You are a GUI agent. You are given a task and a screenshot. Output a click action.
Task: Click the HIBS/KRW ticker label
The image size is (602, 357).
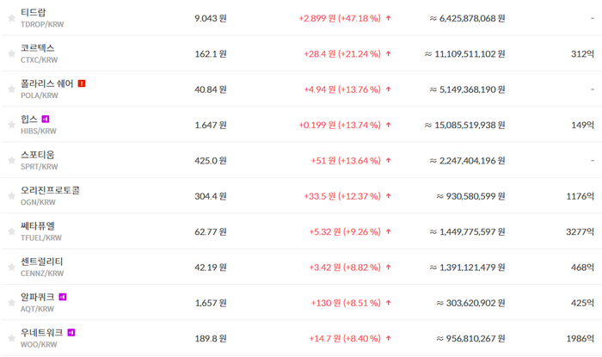tap(39, 132)
